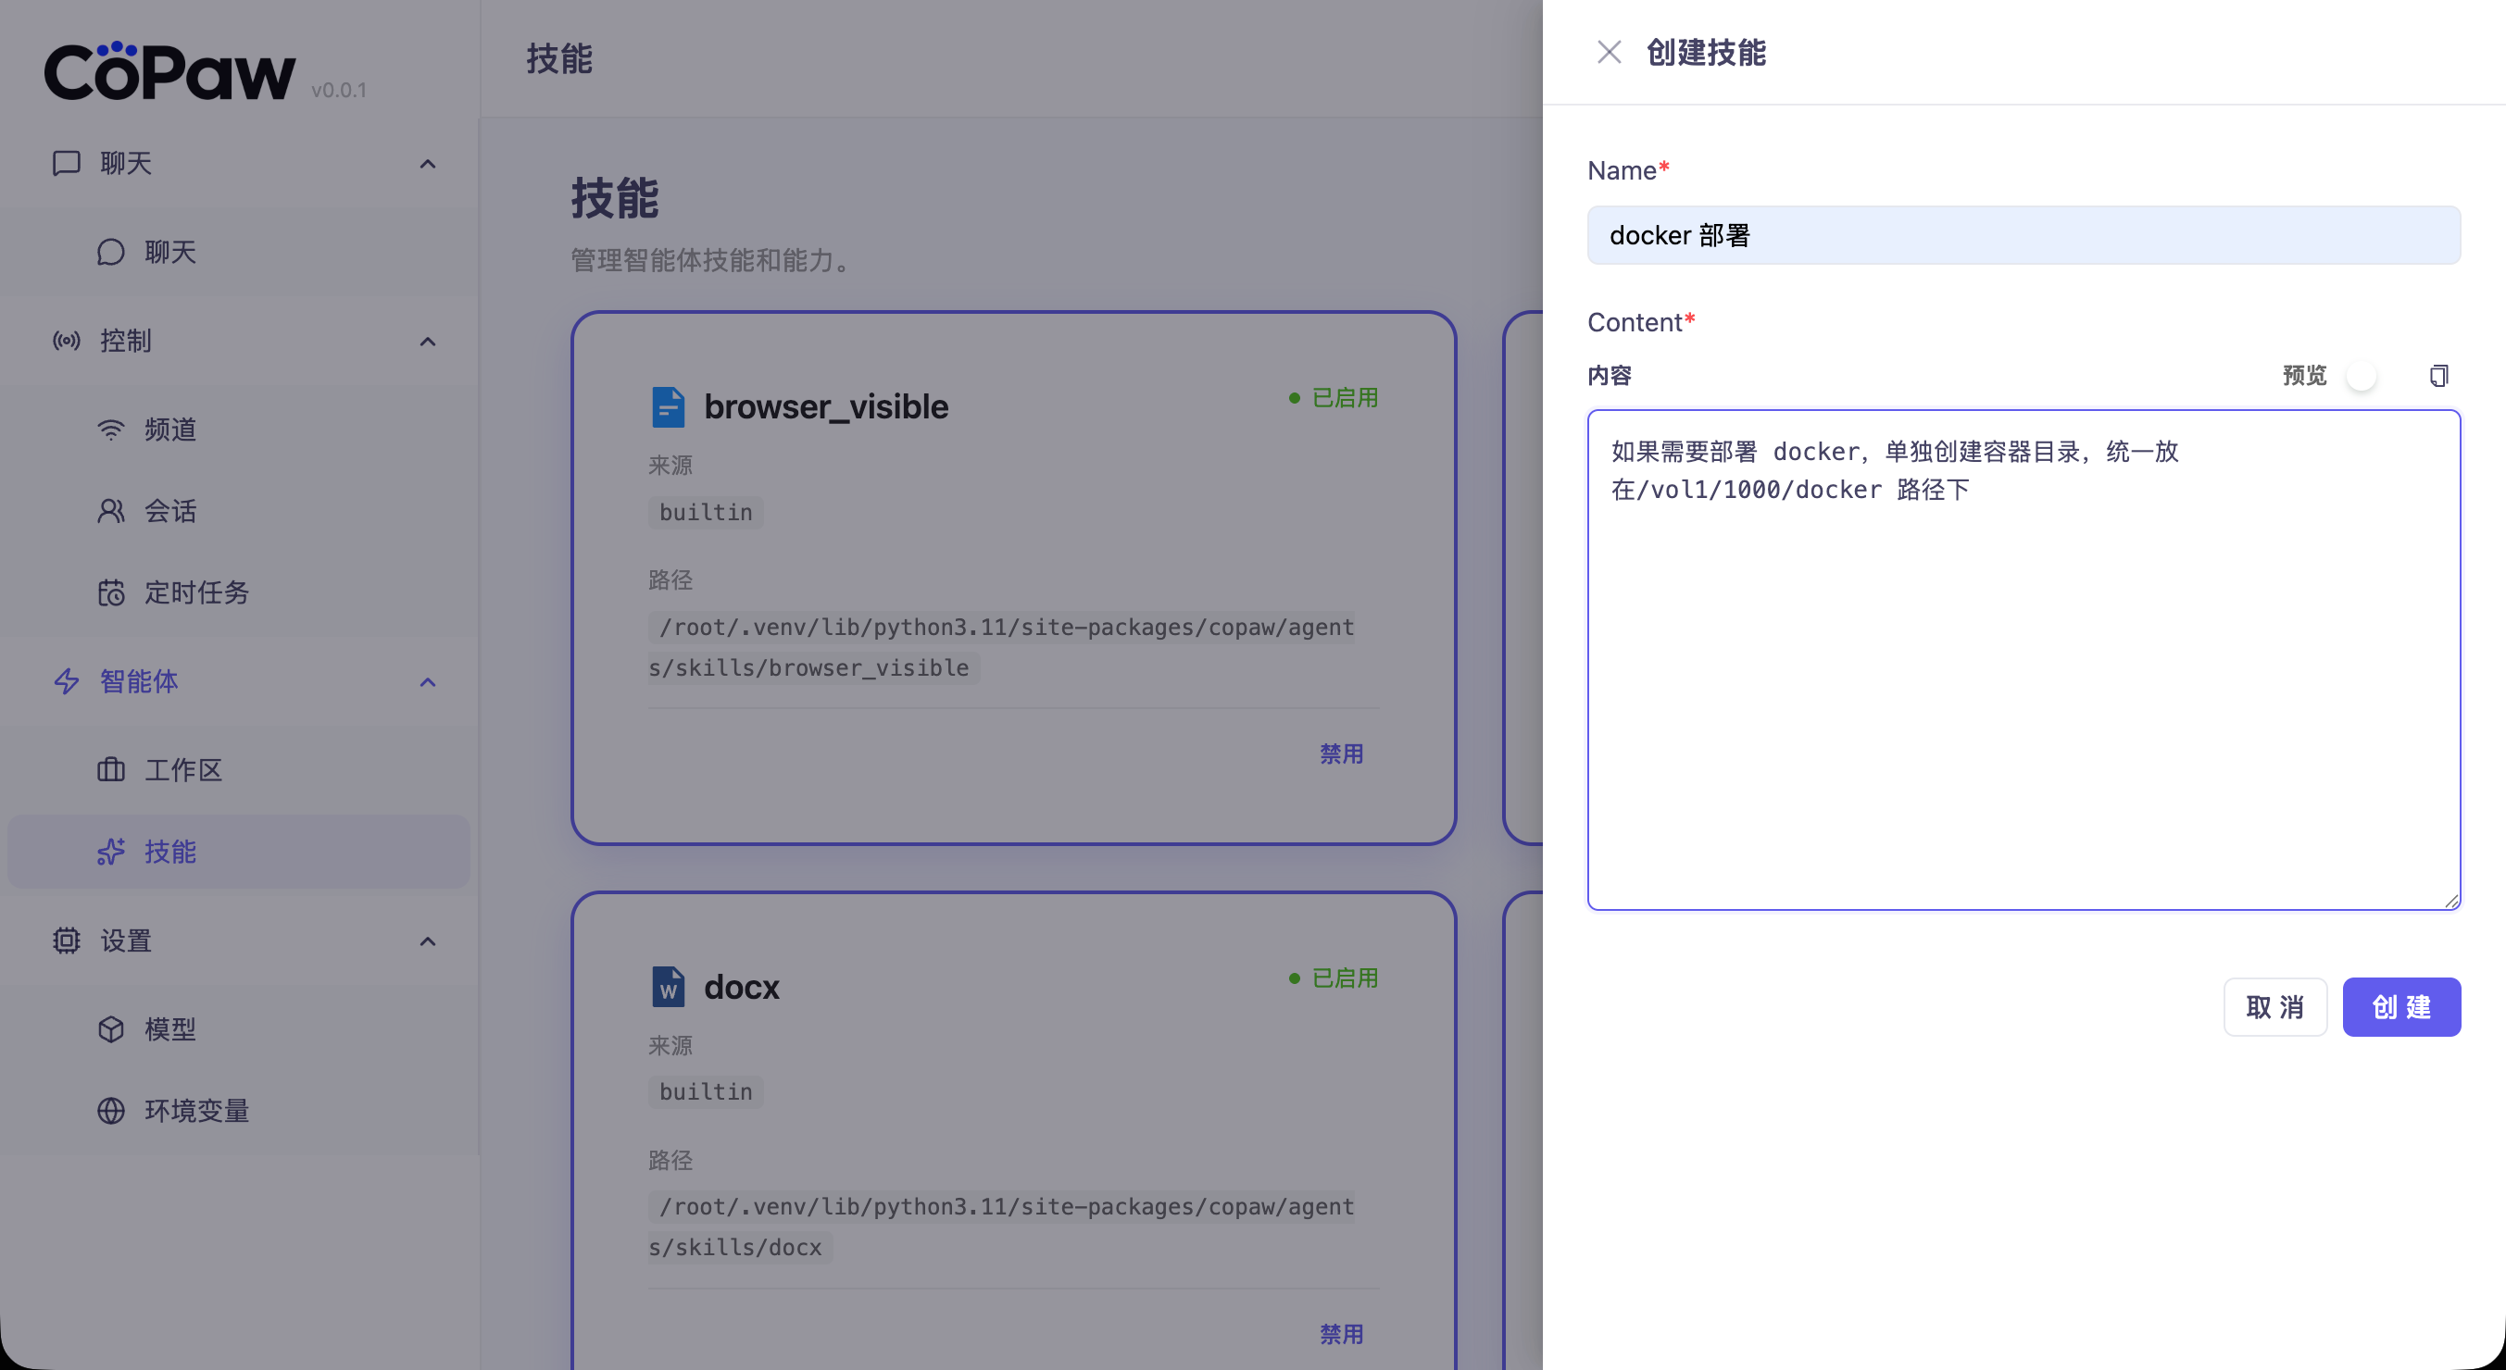This screenshot has width=2506, height=1370.
Task: Collapse the Agent sidebar section
Action: 427,681
